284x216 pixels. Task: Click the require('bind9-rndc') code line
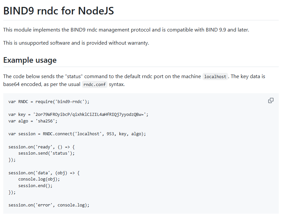click(x=49, y=102)
